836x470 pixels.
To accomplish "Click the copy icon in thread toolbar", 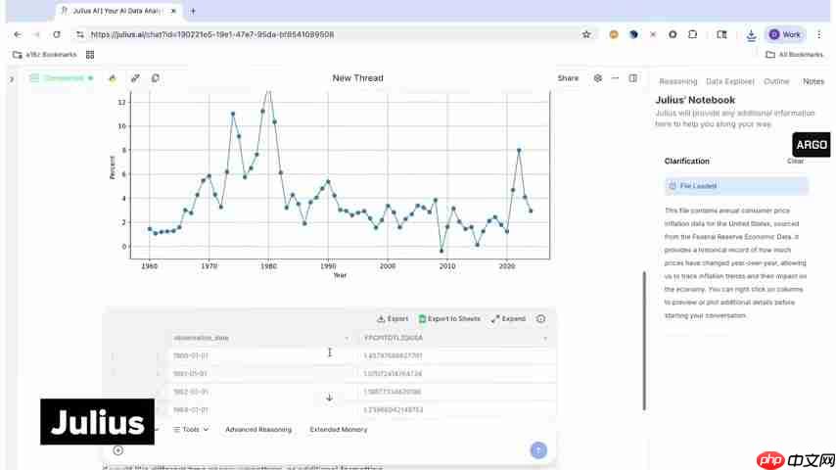I will coord(155,78).
